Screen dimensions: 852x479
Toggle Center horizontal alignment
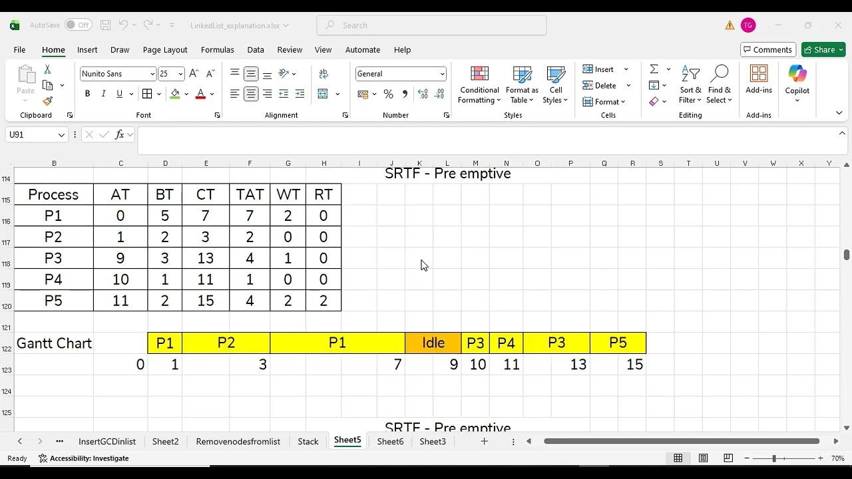click(251, 94)
